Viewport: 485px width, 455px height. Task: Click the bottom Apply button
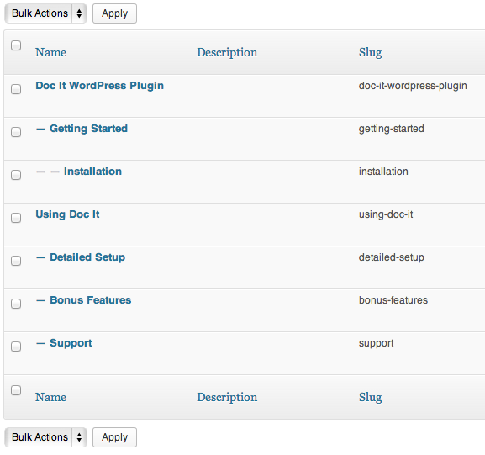pos(114,437)
